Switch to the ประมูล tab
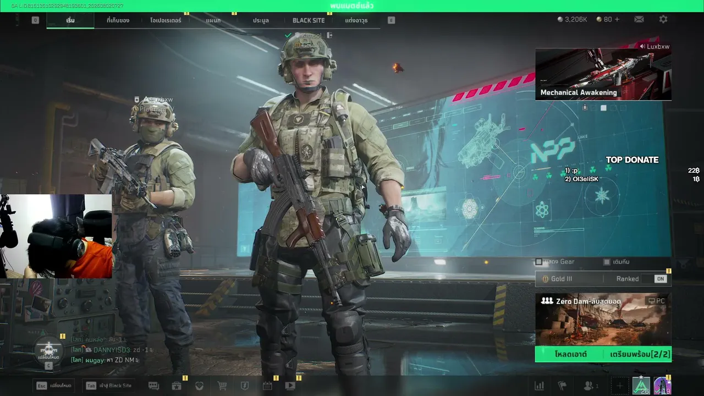Screen dimensions: 704x396 261,20
